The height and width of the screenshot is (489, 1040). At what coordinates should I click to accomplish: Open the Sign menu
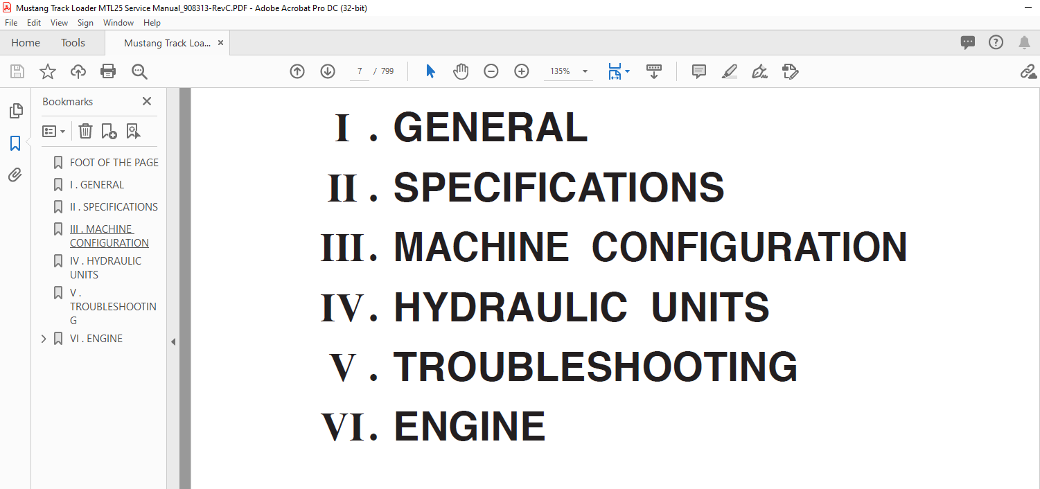[85, 23]
